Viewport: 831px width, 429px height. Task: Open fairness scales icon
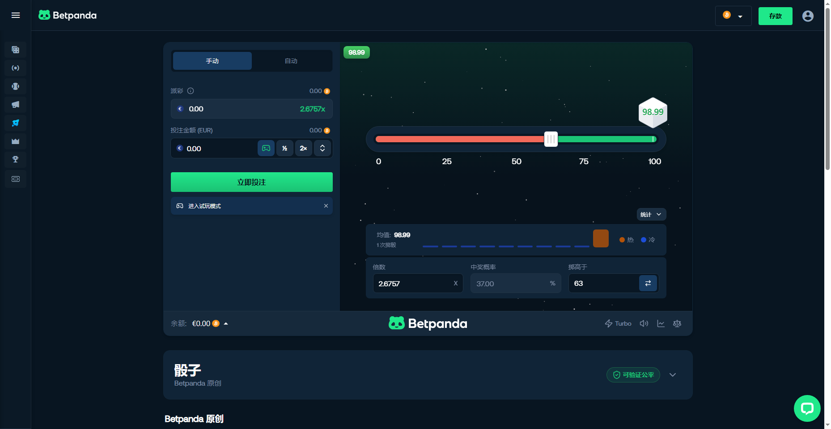(x=677, y=323)
